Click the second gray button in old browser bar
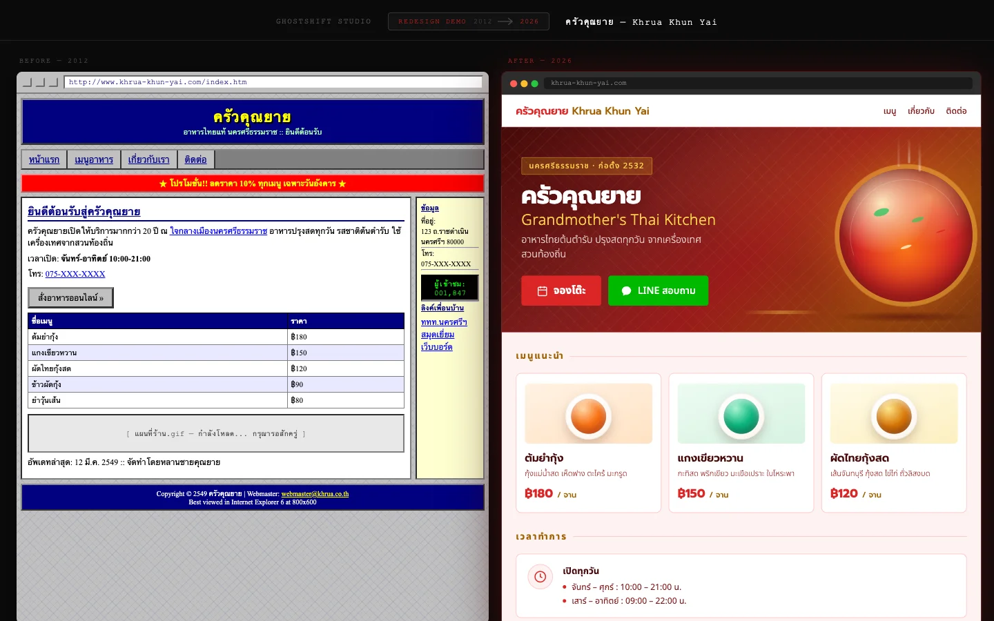The height and width of the screenshot is (621, 994). (x=40, y=82)
